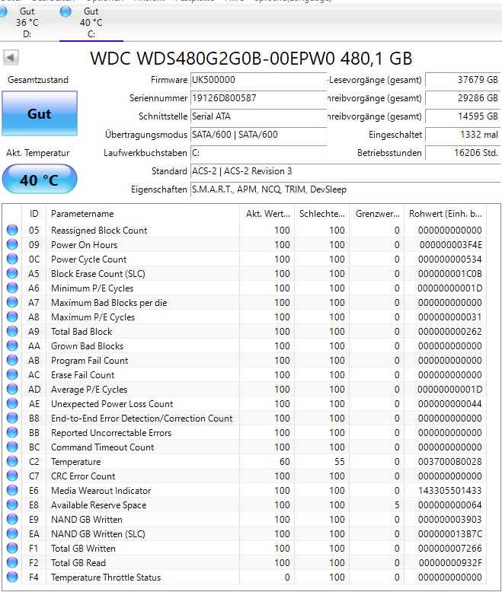Click the status orb for Minimum P/E Cycles

(x=12, y=288)
